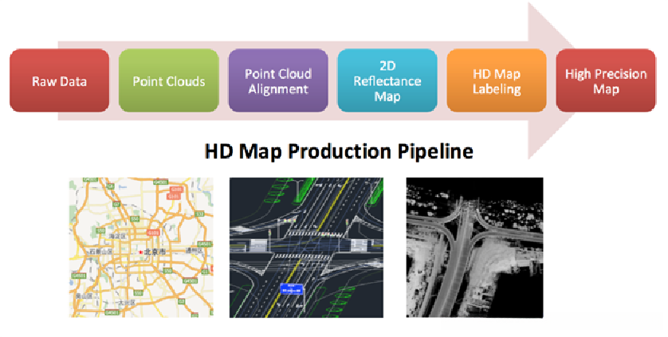Click the HD Map Production Pipeline title
Viewport: 668px width, 337px height.
point(339,151)
